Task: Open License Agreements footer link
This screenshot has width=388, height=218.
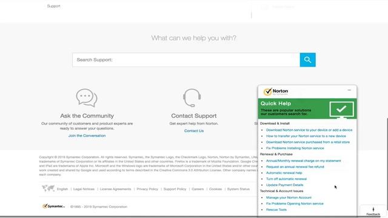Action: 116,189
